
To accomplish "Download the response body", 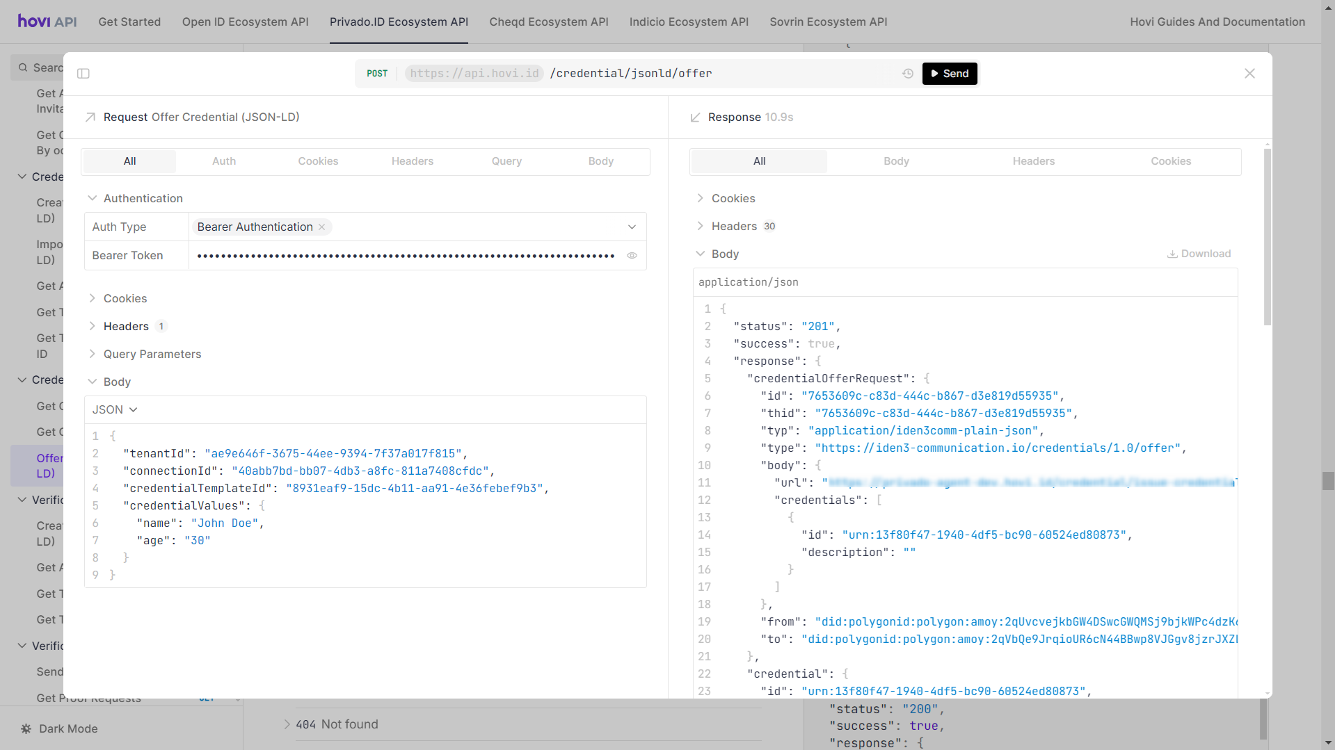I will [1199, 254].
